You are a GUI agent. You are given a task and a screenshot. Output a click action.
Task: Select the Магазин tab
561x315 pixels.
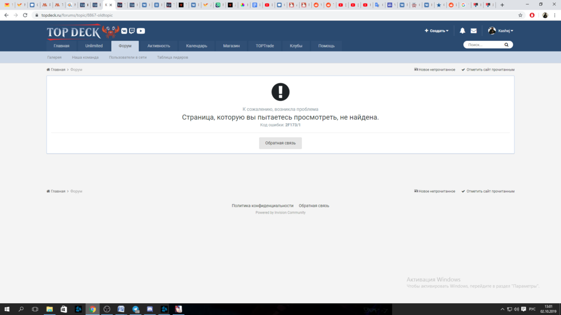pyautogui.click(x=231, y=46)
